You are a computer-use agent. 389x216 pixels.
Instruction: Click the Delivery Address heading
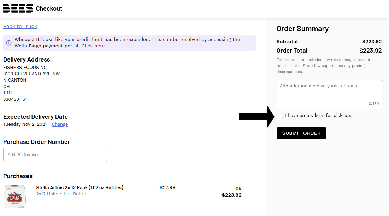pos(26,60)
